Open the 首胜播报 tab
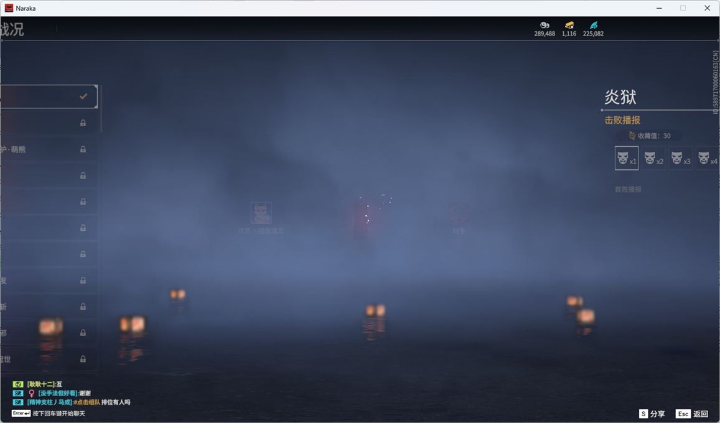The image size is (720, 423). pyautogui.click(x=628, y=189)
